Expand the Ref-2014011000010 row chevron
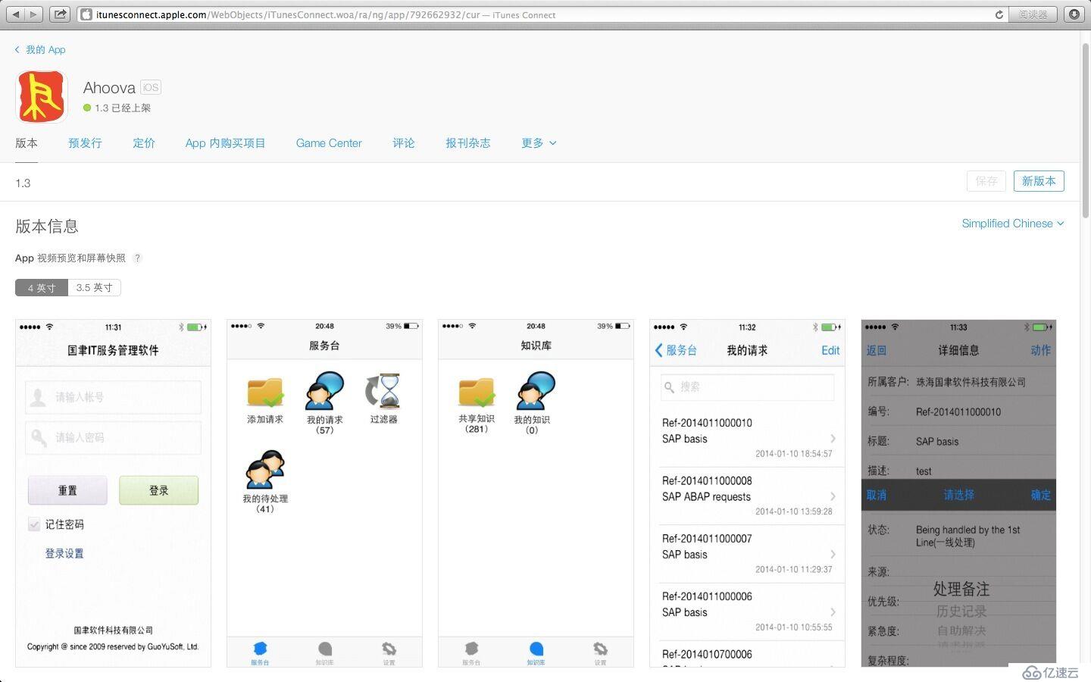This screenshot has width=1091, height=682. [833, 439]
